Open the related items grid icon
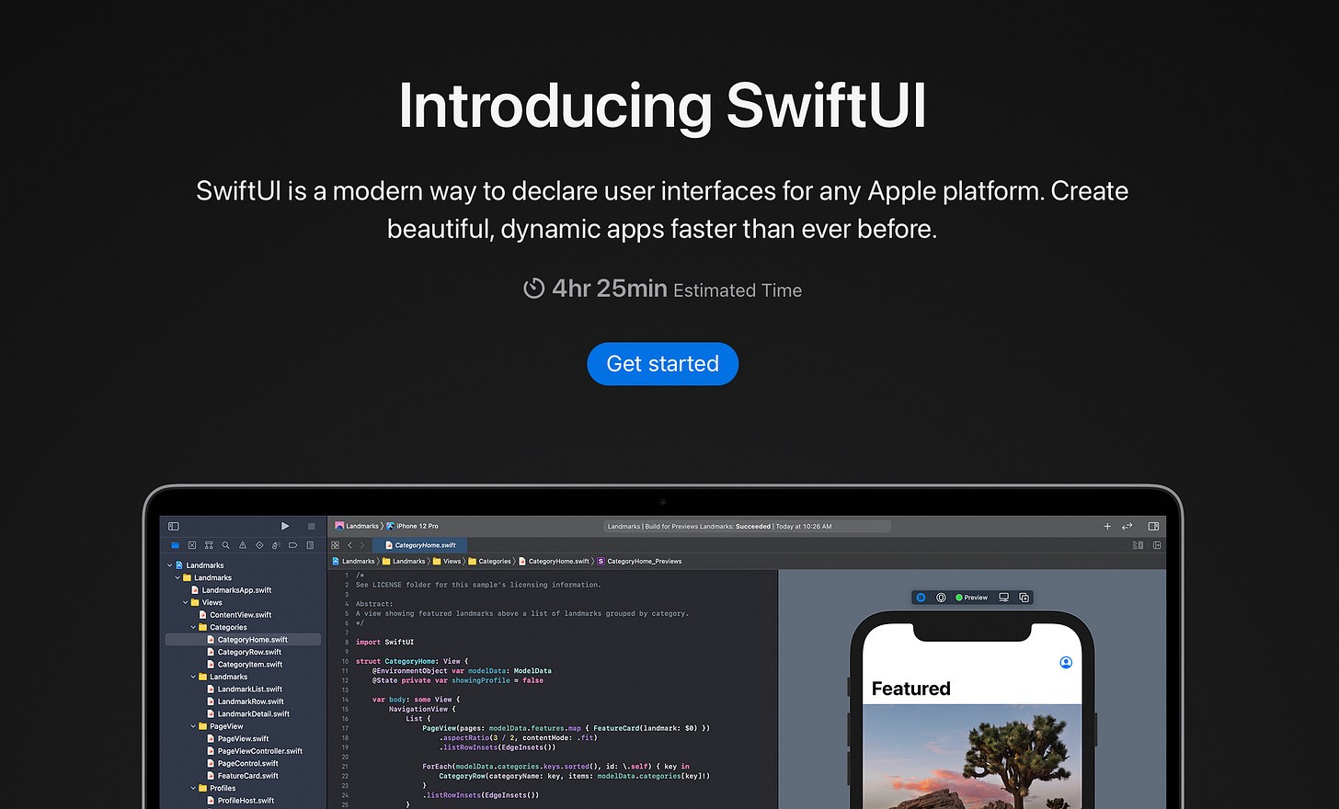This screenshot has height=809, width=1339. pyautogui.click(x=336, y=545)
